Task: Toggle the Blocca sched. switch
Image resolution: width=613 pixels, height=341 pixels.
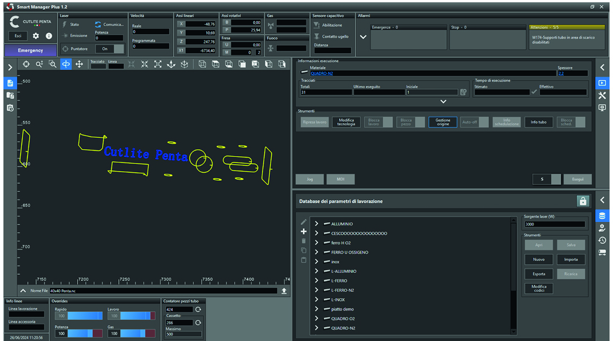Action: [571, 122]
